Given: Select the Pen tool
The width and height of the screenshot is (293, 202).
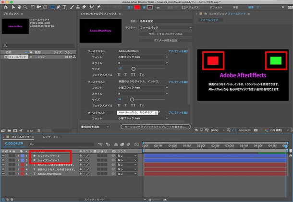Looking at the screenshot, I should tap(58, 7).
